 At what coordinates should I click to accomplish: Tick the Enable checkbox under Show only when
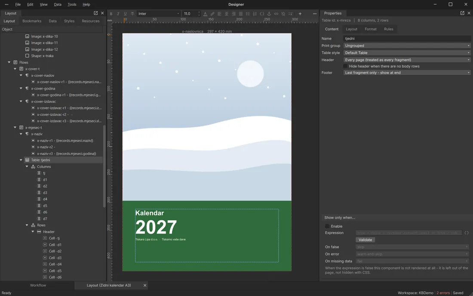(x=327, y=226)
